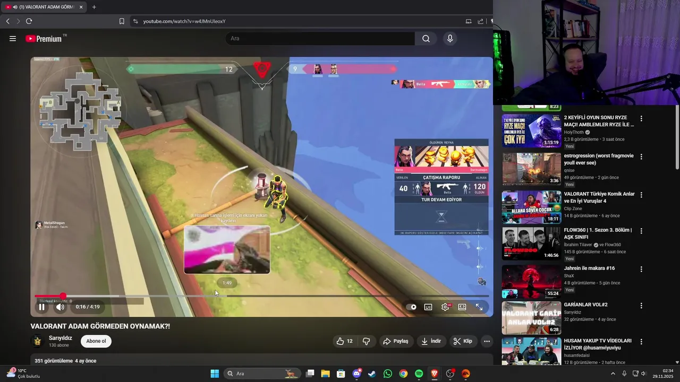
Task: Enter fullscreen with the expand arrows icon
Action: tap(479, 307)
